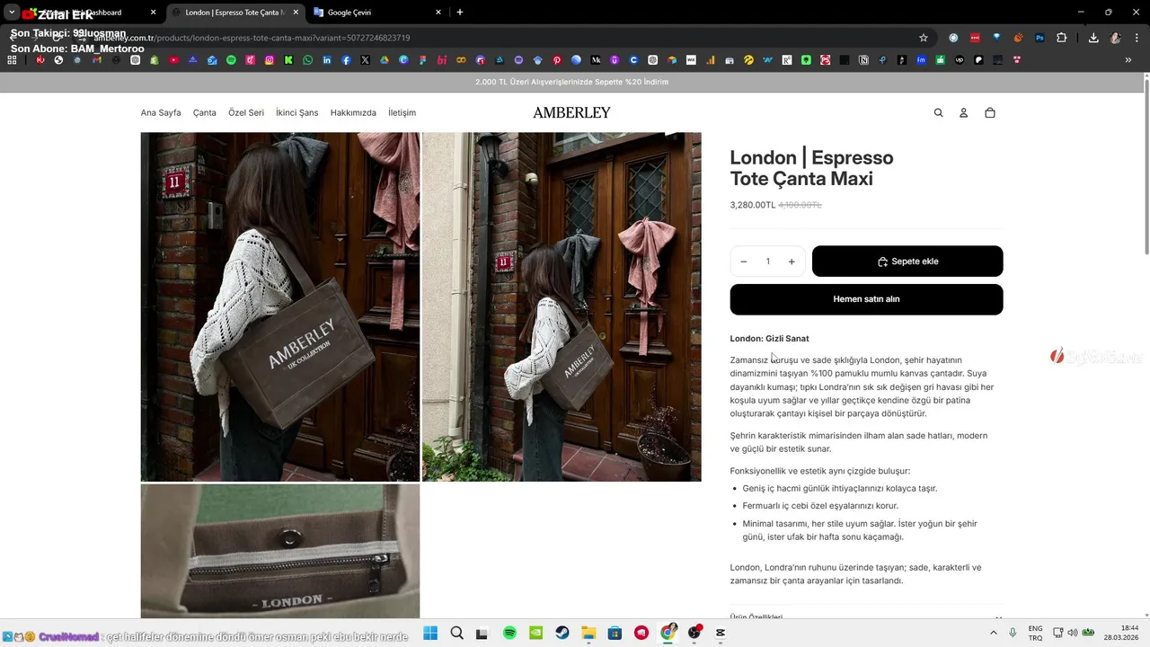Open the Figma bookmark
Viewport: 1150px width, 647px height.
click(x=422, y=60)
